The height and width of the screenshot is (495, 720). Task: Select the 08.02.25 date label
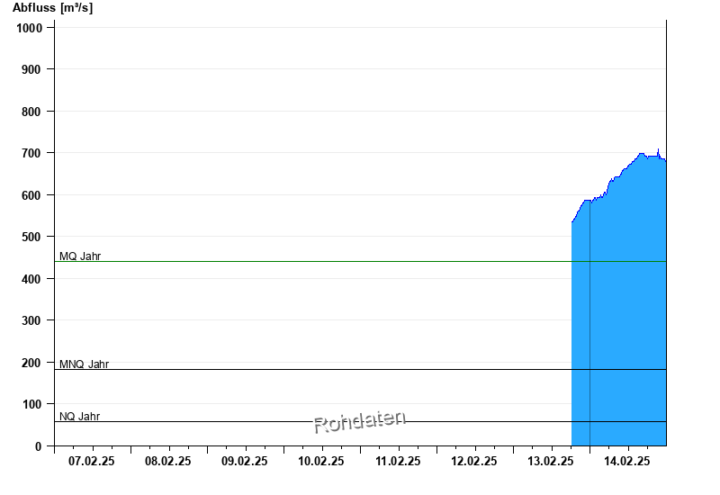point(168,462)
